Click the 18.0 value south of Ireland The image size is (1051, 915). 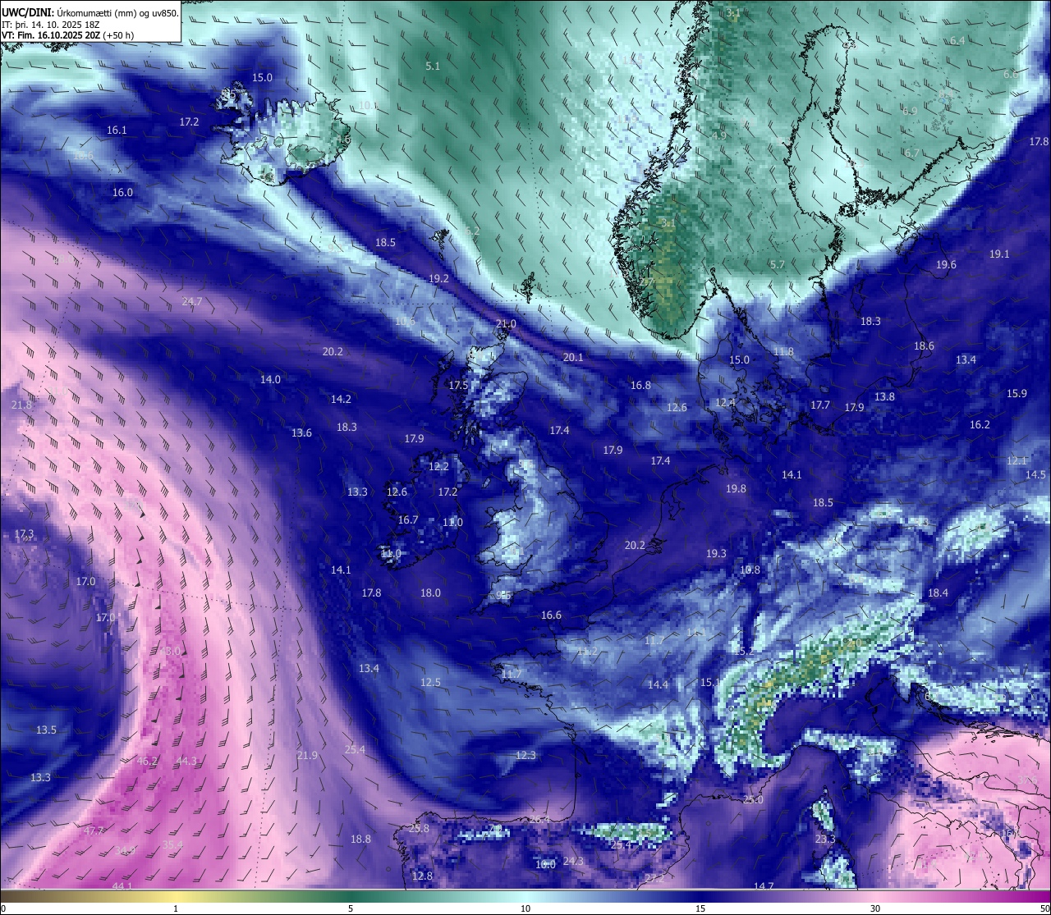(x=430, y=592)
